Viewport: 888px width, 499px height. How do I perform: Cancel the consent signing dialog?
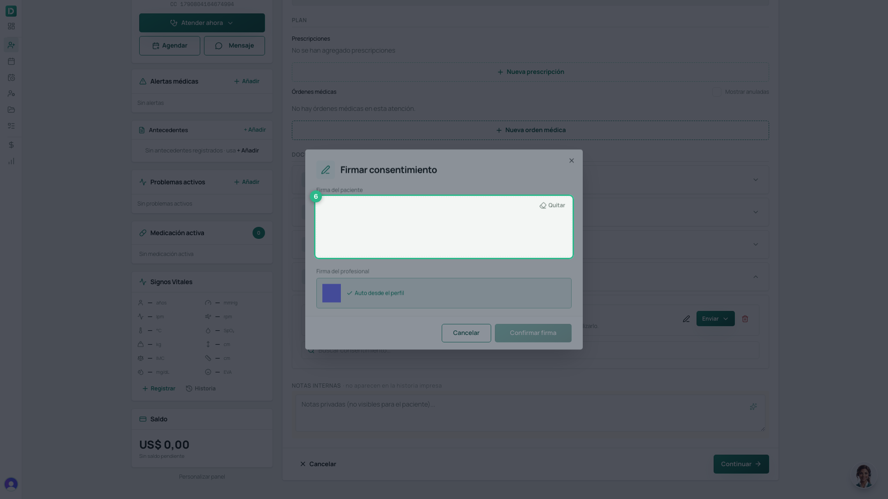click(x=466, y=333)
